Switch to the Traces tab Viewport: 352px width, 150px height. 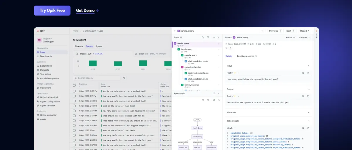(89, 46)
